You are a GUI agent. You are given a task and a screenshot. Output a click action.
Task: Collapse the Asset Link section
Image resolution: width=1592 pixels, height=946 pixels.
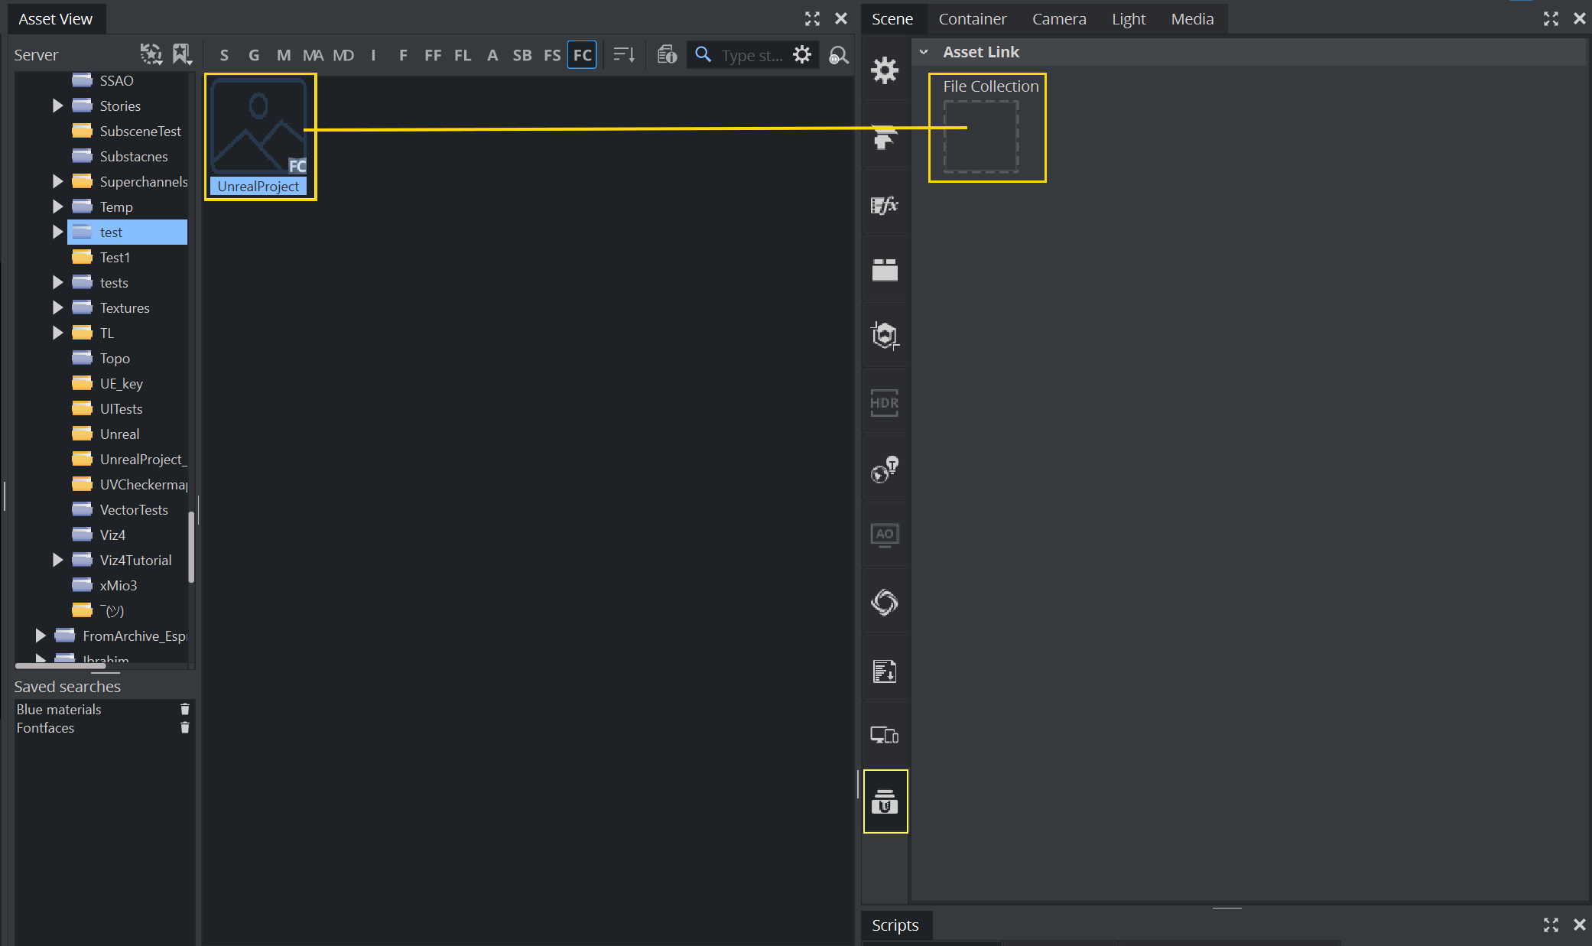(924, 52)
